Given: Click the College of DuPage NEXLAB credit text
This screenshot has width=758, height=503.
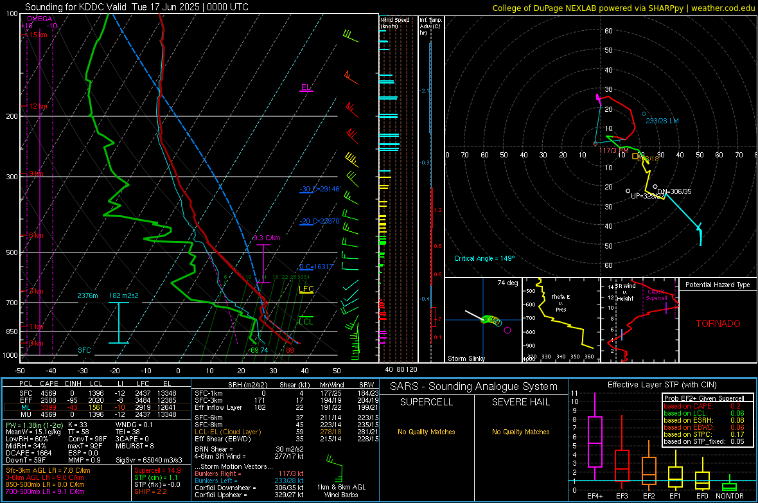Looking at the screenshot, I should tap(624, 8).
